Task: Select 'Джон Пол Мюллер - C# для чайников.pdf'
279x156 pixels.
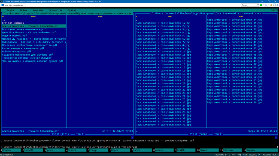Action: pos(29,33)
